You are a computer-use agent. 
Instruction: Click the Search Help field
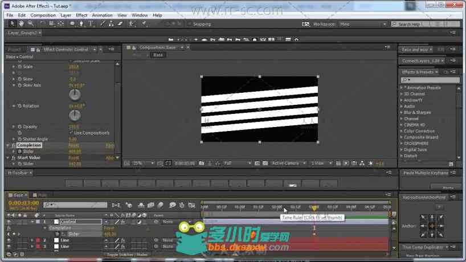[x=426, y=24]
